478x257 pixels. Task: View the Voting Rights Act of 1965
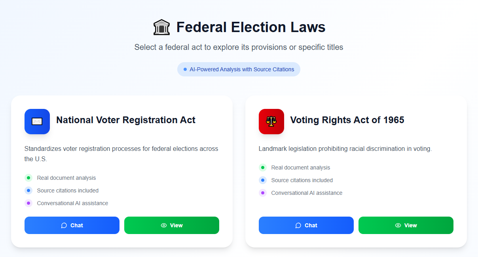[x=406, y=225]
